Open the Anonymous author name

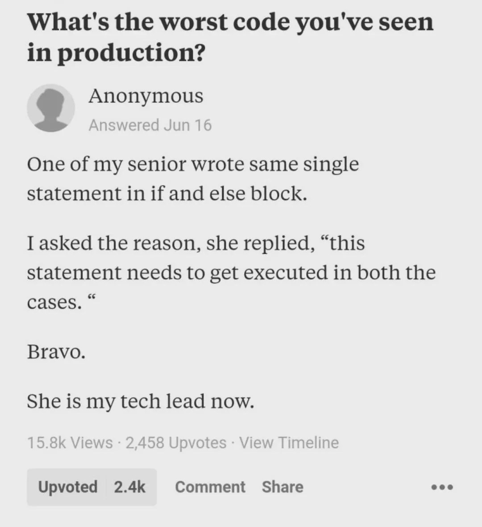tap(146, 96)
